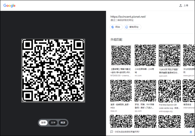This screenshot has width=195, height=136.
Task: Open the cyol.com QR code thumbnail
Action: [x=169, y=55]
